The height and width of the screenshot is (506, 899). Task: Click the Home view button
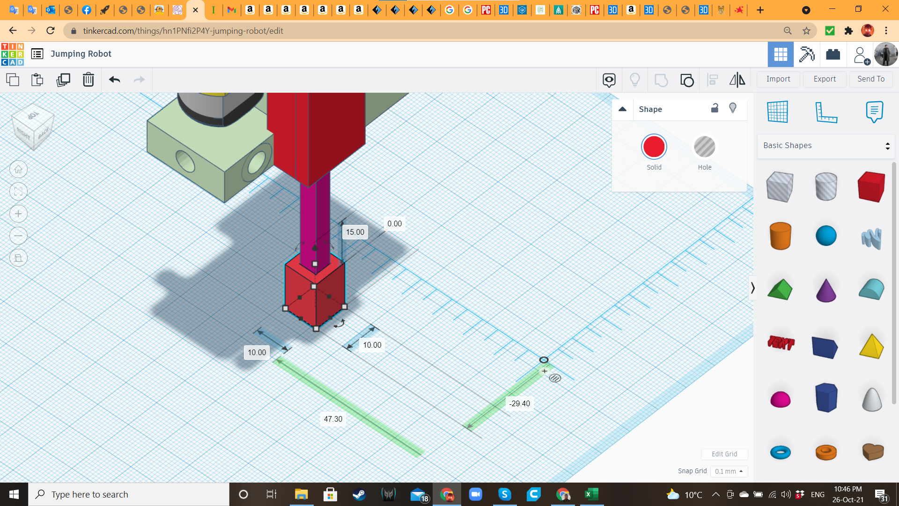tap(18, 170)
